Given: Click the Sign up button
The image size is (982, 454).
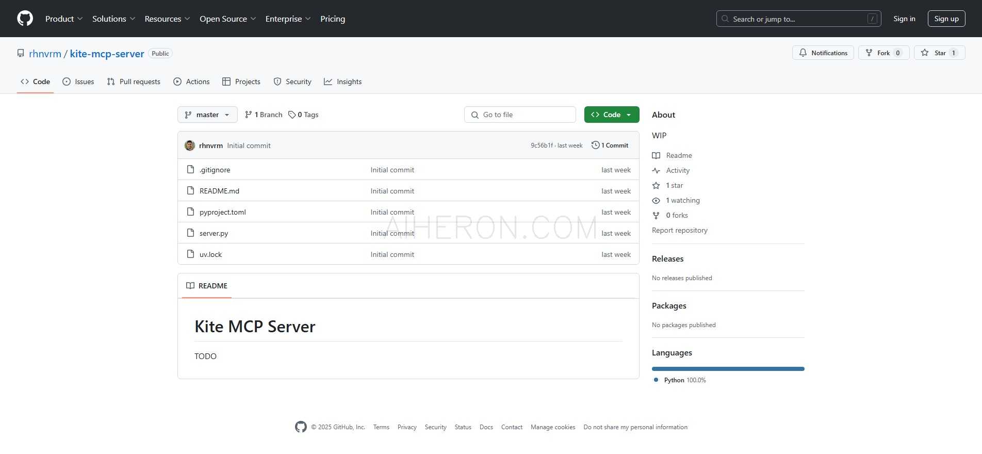Looking at the screenshot, I should (x=946, y=19).
